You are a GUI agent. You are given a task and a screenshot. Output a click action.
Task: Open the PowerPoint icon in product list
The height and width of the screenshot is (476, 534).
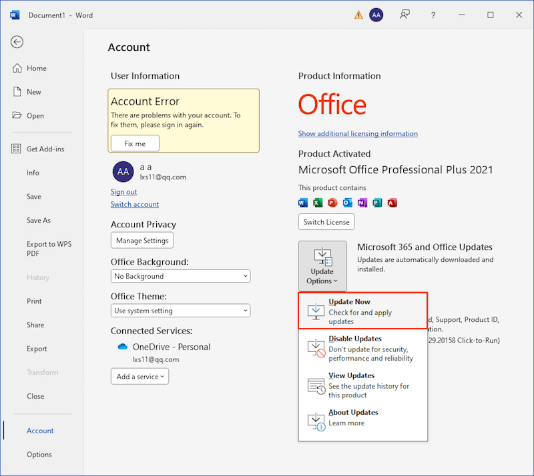click(332, 203)
